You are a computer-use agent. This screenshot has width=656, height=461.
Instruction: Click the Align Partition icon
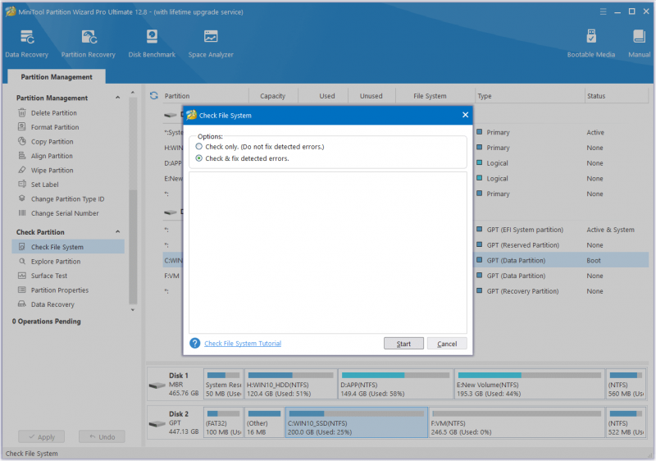pyautogui.click(x=22, y=156)
